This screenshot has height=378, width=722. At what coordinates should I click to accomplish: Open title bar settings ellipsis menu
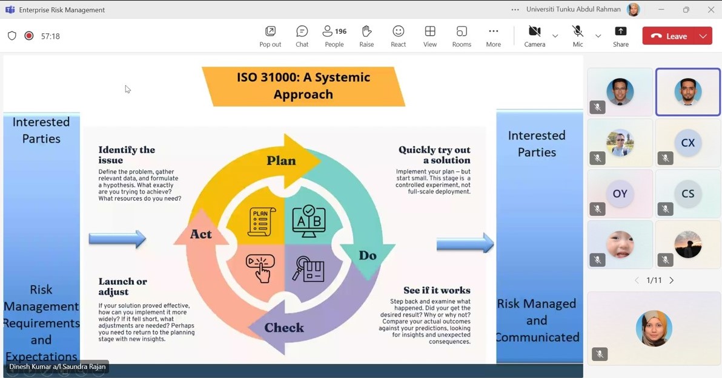pos(515,10)
